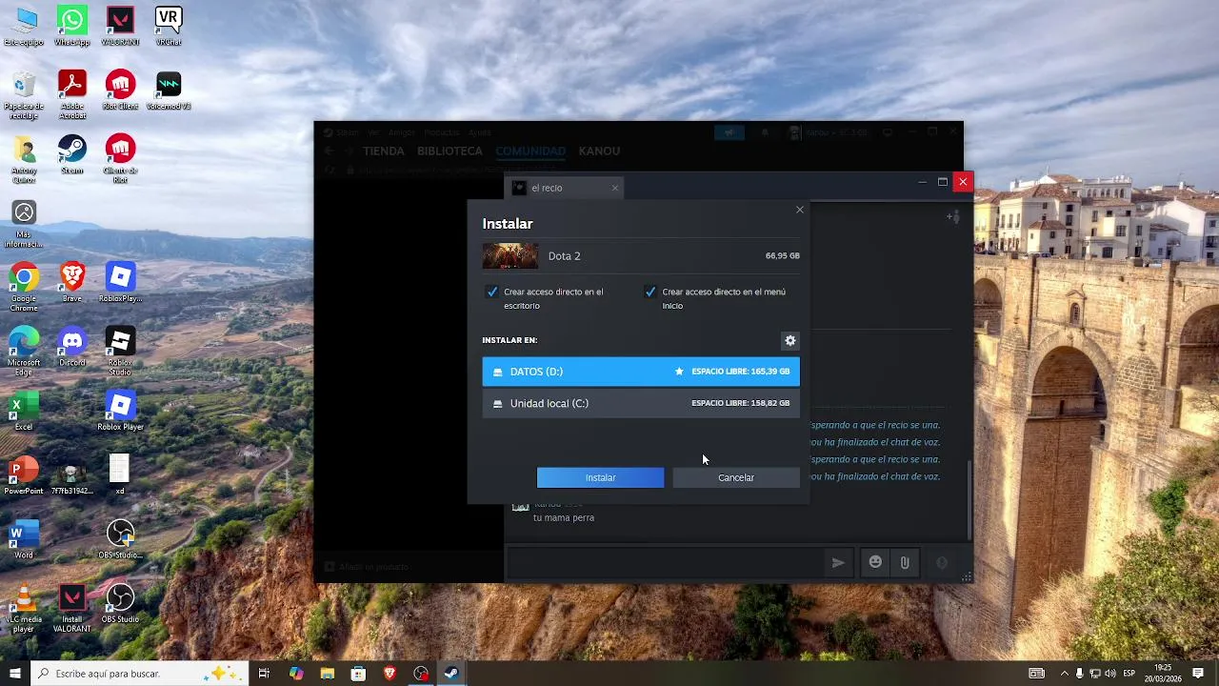Image resolution: width=1219 pixels, height=686 pixels.
Task: Click the Steam announcements megaphone button
Action: click(x=729, y=132)
